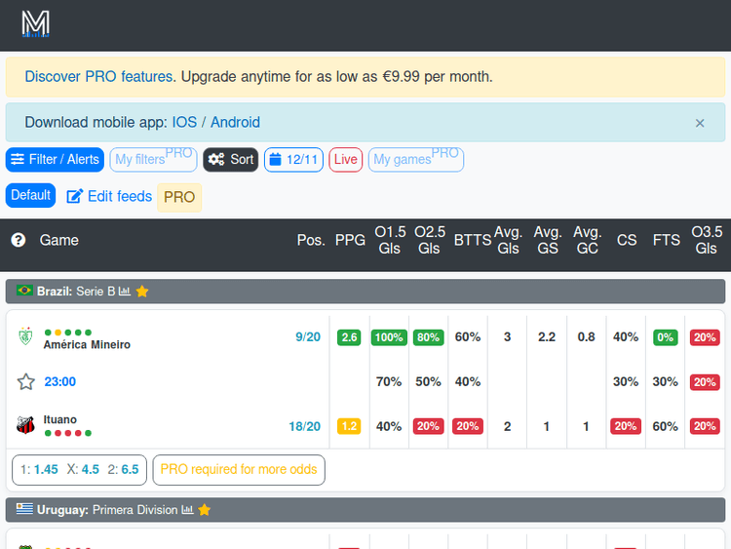731x549 pixels.
Task: Click the Brazil flag icon
Action: click(24, 291)
